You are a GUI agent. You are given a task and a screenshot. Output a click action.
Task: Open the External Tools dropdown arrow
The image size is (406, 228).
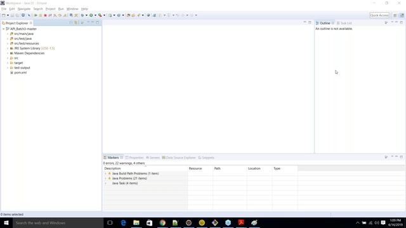pos(104,15)
